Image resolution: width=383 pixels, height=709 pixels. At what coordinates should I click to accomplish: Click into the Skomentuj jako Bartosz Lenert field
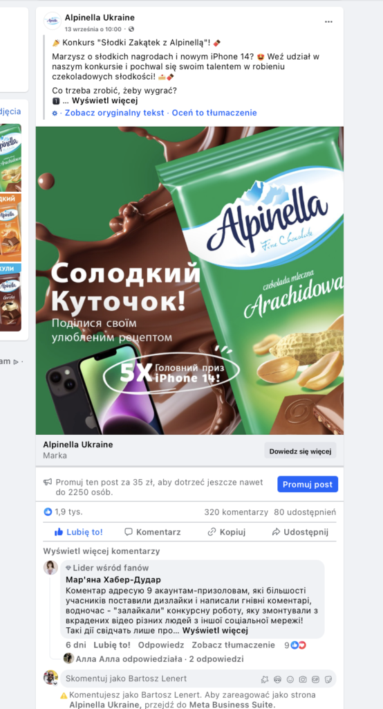click(x=160, y=679)
